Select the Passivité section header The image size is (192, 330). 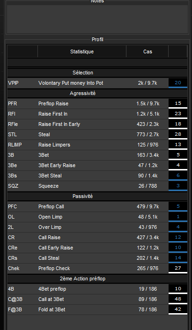[97, 196]
